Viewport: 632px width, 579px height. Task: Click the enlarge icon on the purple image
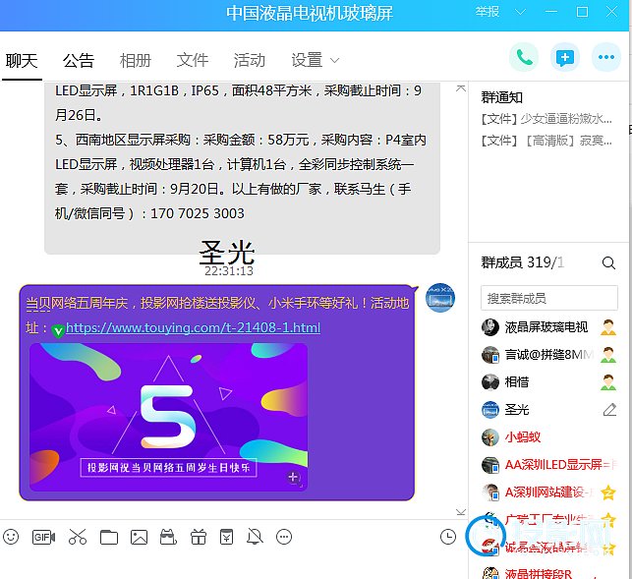click(x=294, y=478)
